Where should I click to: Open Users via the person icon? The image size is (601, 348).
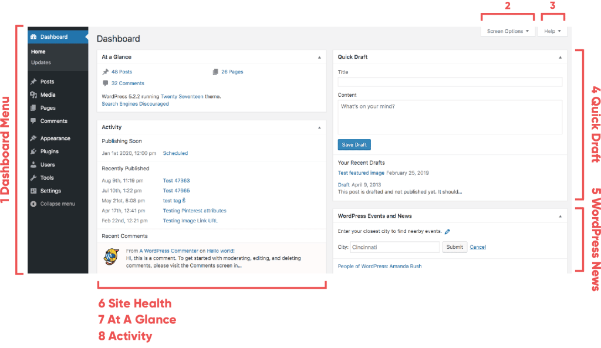point(34,164)
